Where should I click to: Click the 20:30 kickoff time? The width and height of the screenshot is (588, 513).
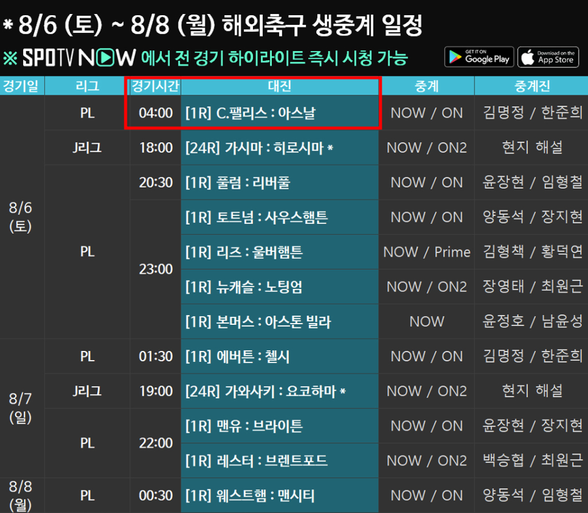pyautogui.click(x=155, y=183)
